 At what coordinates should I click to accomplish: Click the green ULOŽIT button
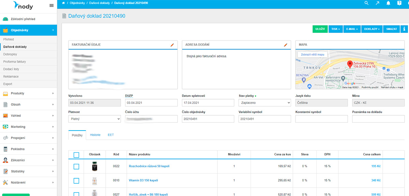pyautogui.click(x=320, y=29)
